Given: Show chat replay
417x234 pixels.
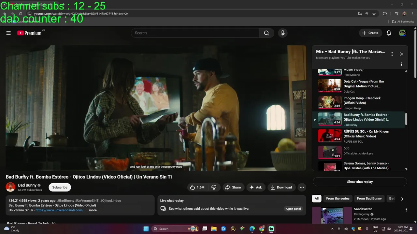Looking at the screenshot, I should click(360, 182).
